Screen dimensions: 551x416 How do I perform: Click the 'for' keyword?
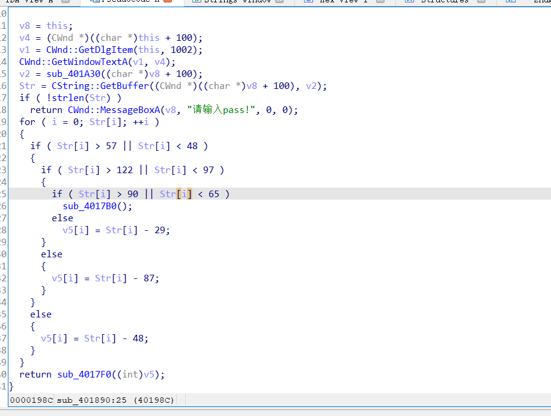27,122
